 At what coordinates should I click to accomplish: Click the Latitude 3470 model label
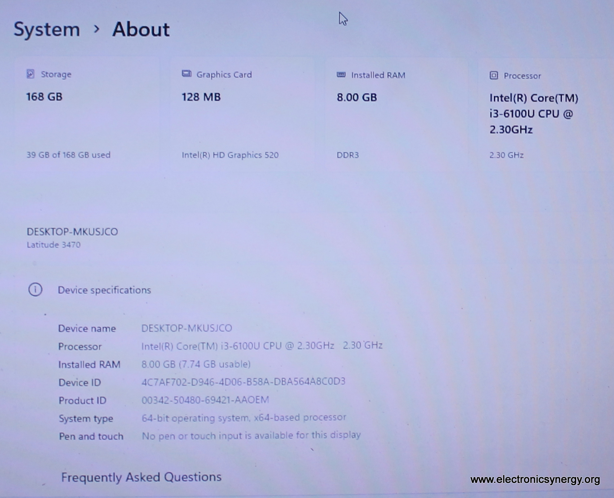tap(54, 245)
